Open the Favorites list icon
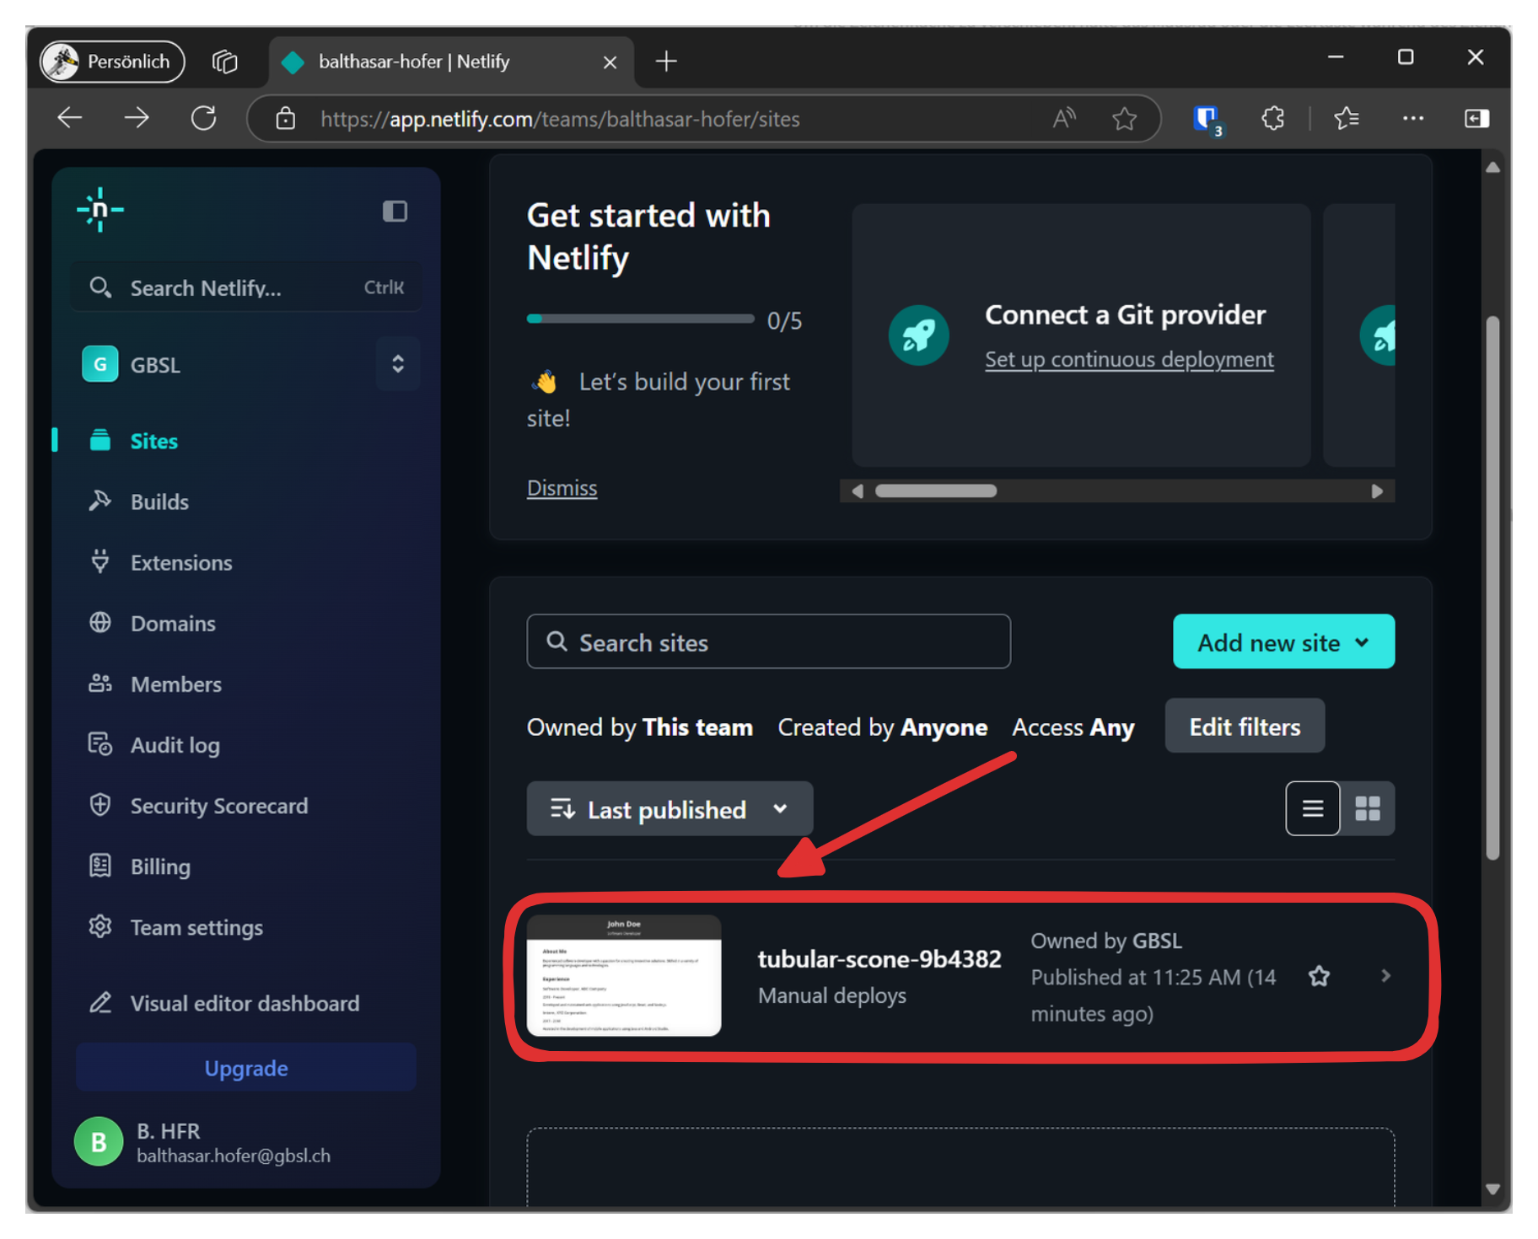 tap(1347, 118)
